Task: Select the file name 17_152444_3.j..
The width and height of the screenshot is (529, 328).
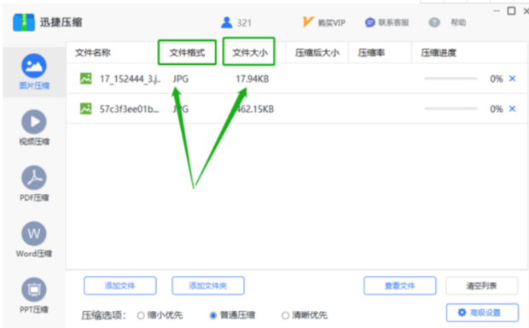Action: 131,79
